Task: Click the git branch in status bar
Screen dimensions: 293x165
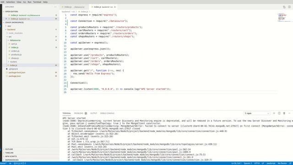Action: [x=4, y=163]
